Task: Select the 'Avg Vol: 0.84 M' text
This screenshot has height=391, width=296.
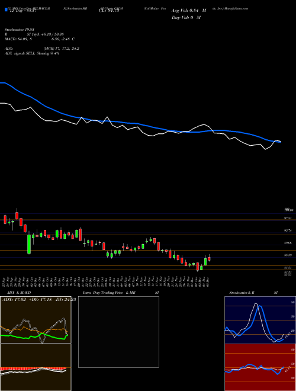Action: [x=189, y=11]
